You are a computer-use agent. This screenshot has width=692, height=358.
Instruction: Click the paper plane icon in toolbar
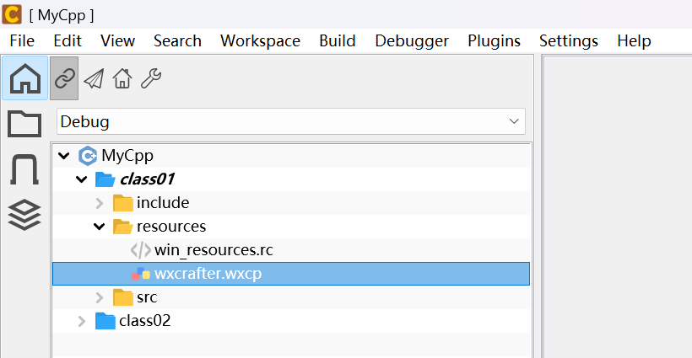coord(94,79)
